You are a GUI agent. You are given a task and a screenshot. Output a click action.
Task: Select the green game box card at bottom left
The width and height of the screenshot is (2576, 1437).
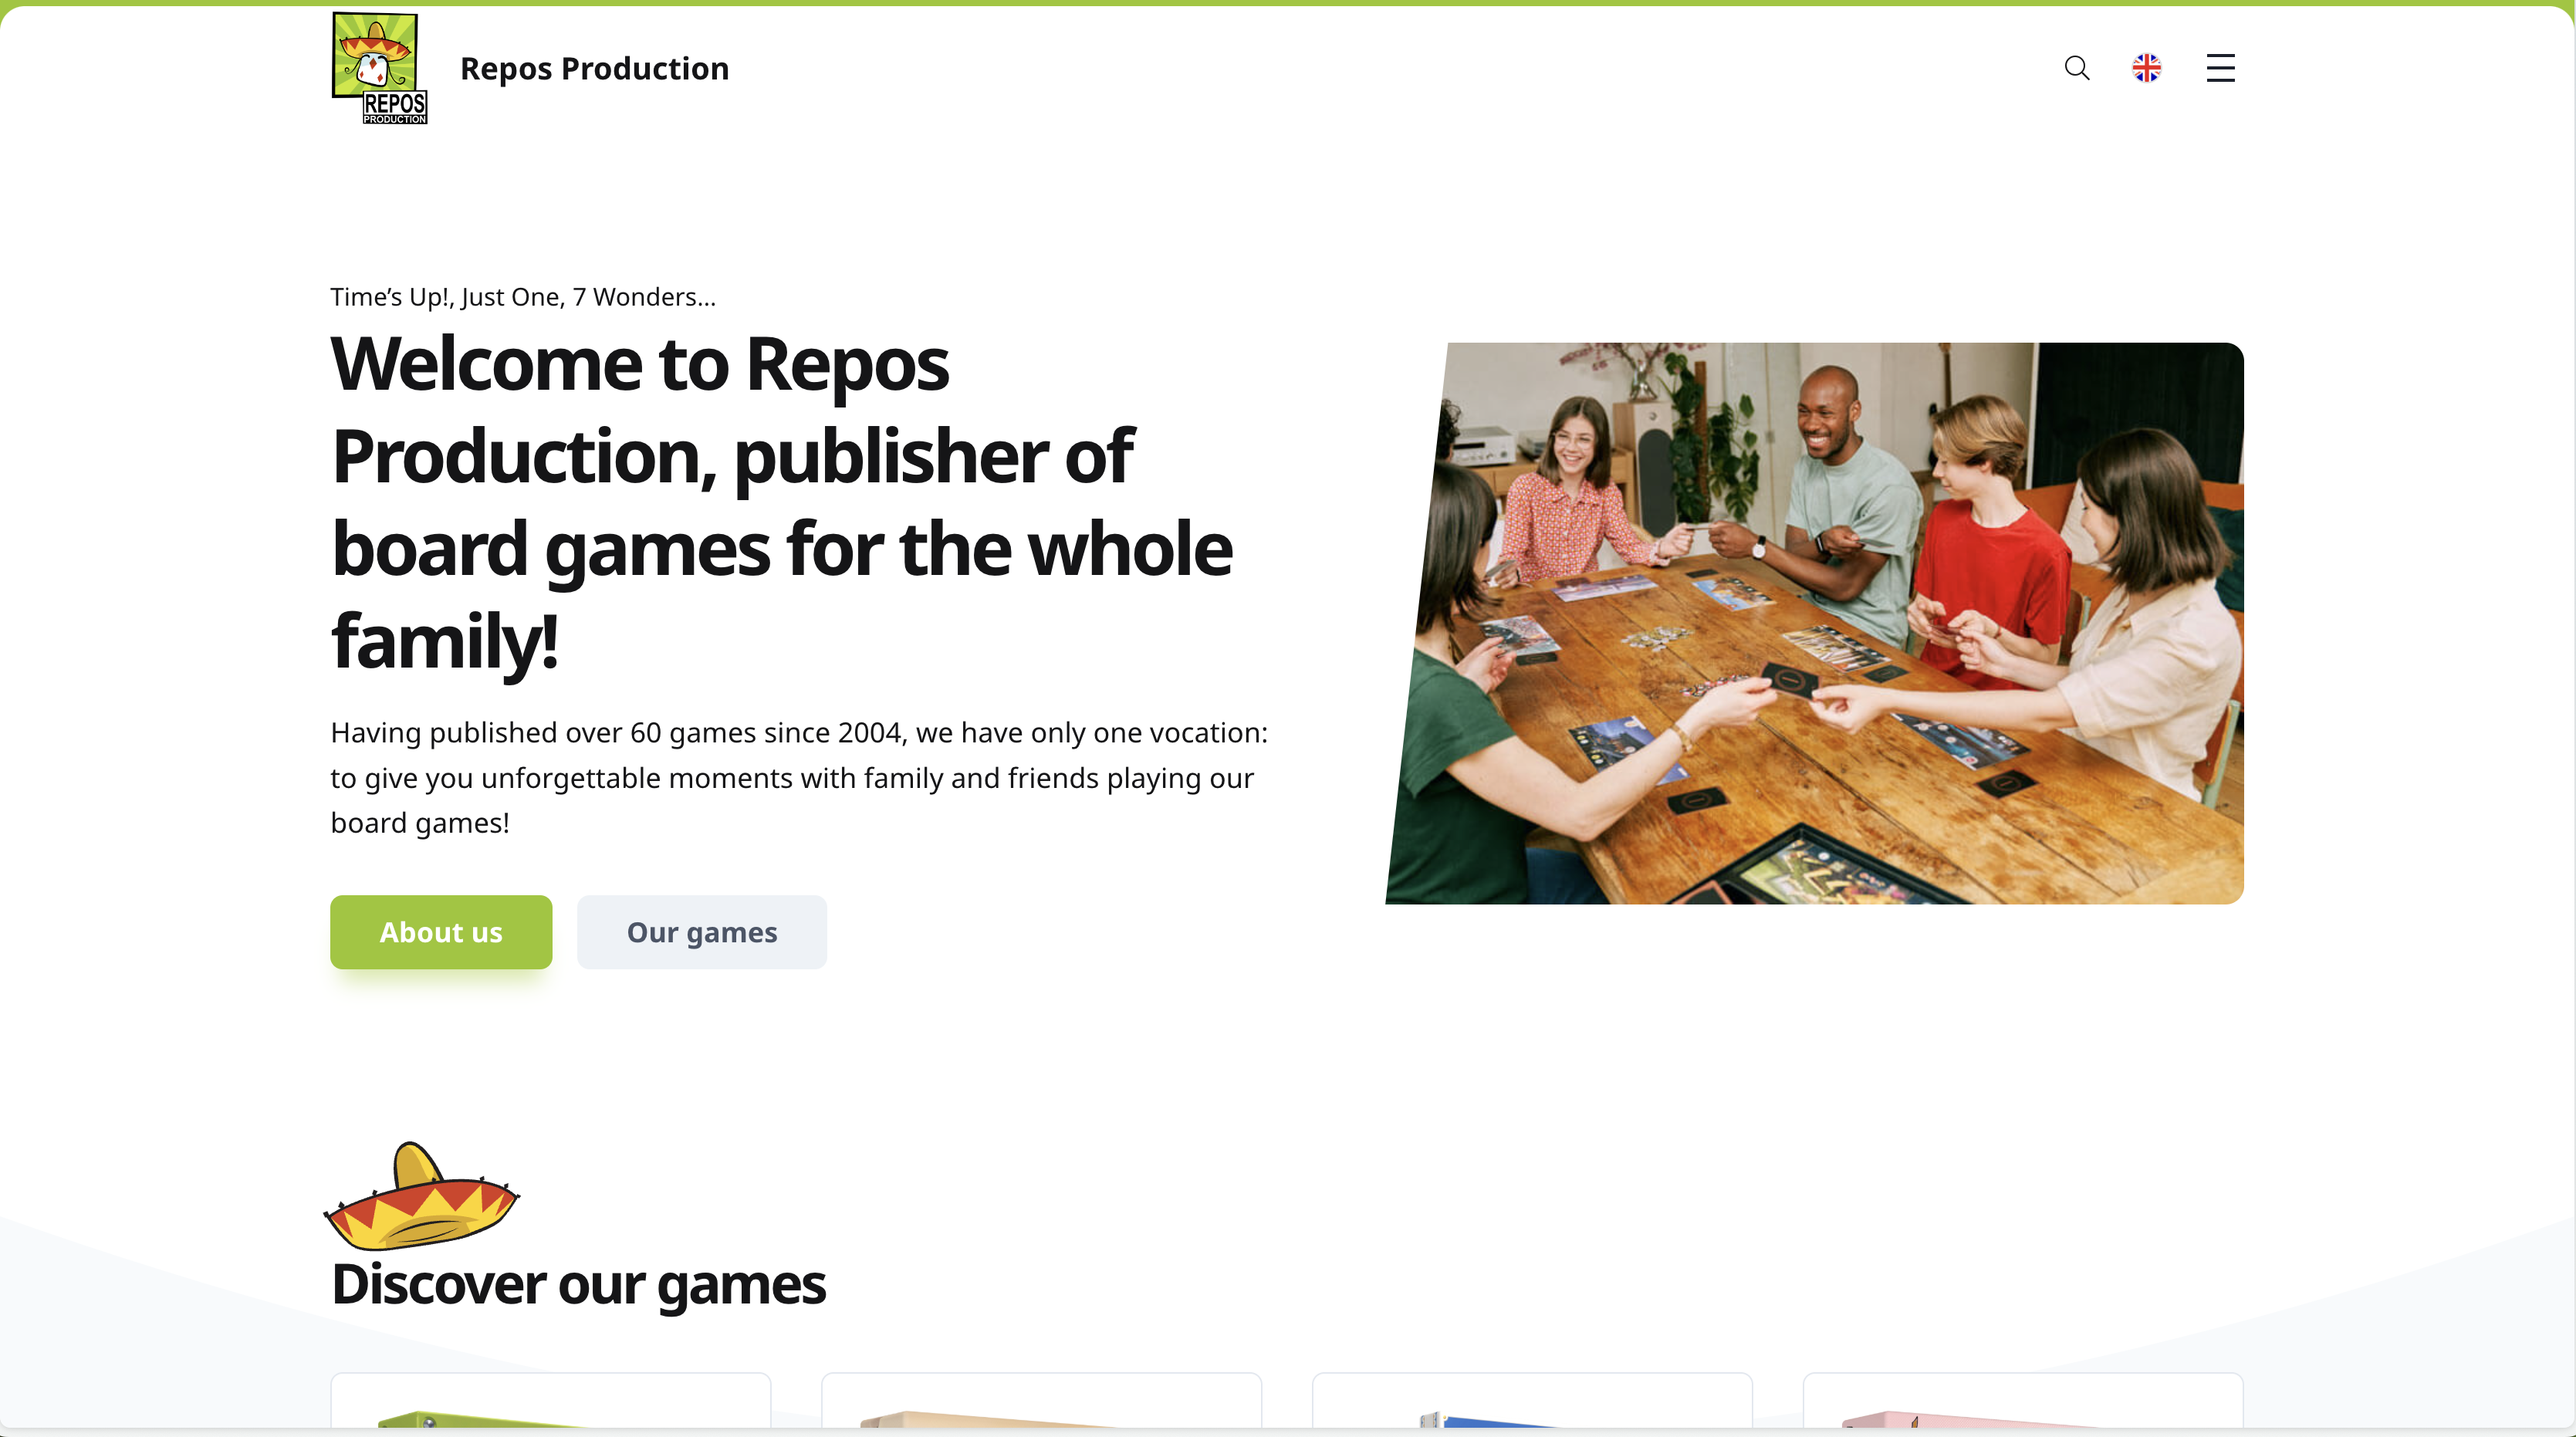550,1410
